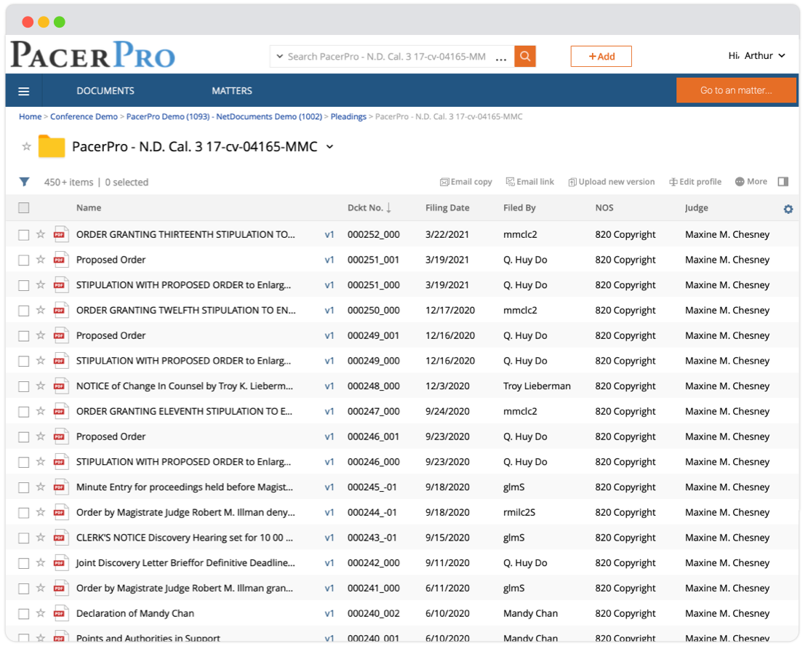Star the Joint Discovery Letter Brief row
This screenshot has height=646, width=805.
(41, 562)
